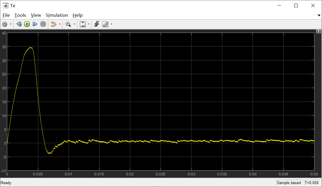Open the File menu

6,15
